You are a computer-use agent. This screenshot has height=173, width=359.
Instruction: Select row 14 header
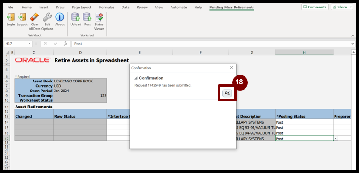(7, 122)
